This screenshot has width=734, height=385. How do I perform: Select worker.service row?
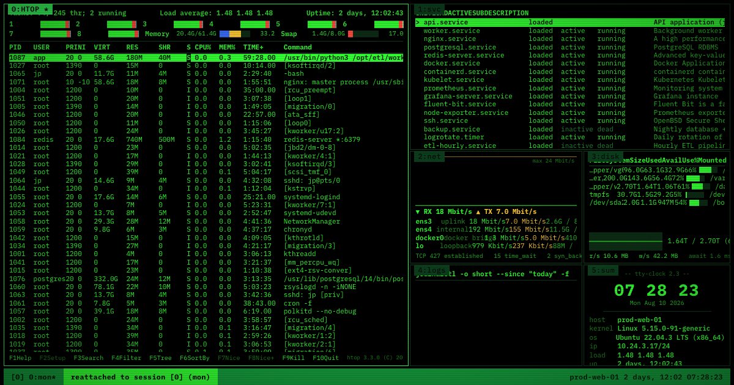click(571, 31)
